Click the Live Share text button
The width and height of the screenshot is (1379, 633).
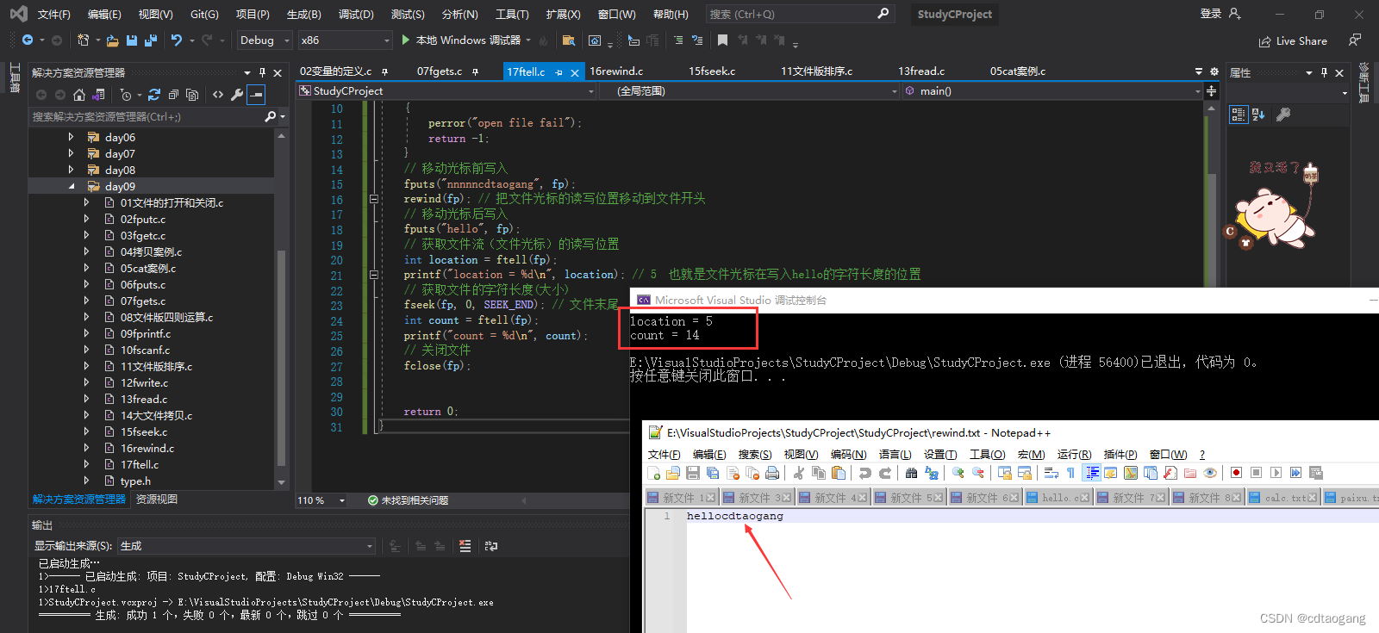point(1301,41)
